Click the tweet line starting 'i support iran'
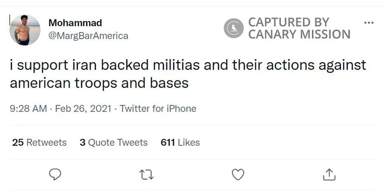Screen dimensions: 384x195 point(188,65)
